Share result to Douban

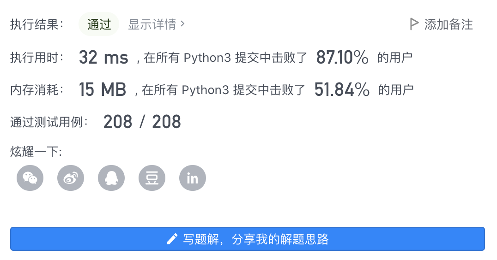(x=152, y=178)
